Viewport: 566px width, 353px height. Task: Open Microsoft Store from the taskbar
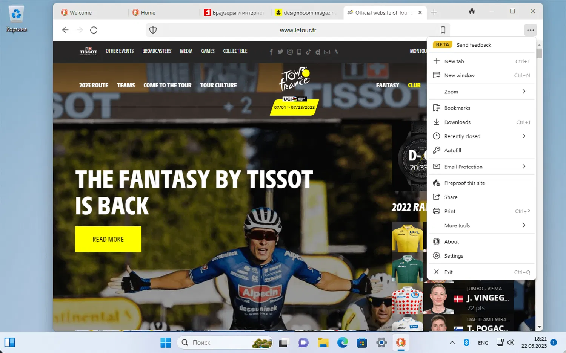[x=362, y=342]
